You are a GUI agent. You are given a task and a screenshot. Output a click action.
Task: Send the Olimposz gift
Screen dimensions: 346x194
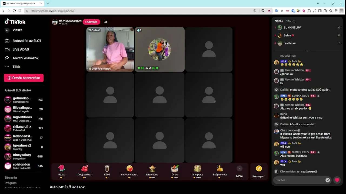[197, 172]
